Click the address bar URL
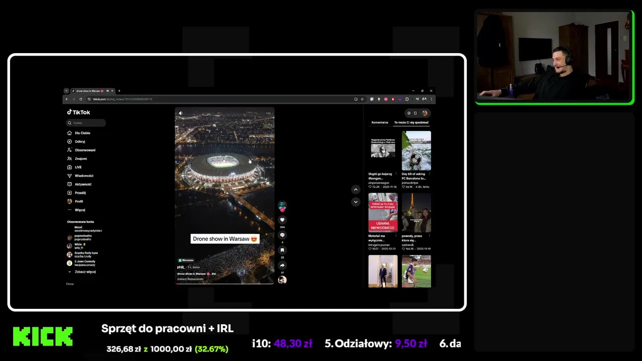The width and height of the screenshot is (642, 361). (122, 99)
